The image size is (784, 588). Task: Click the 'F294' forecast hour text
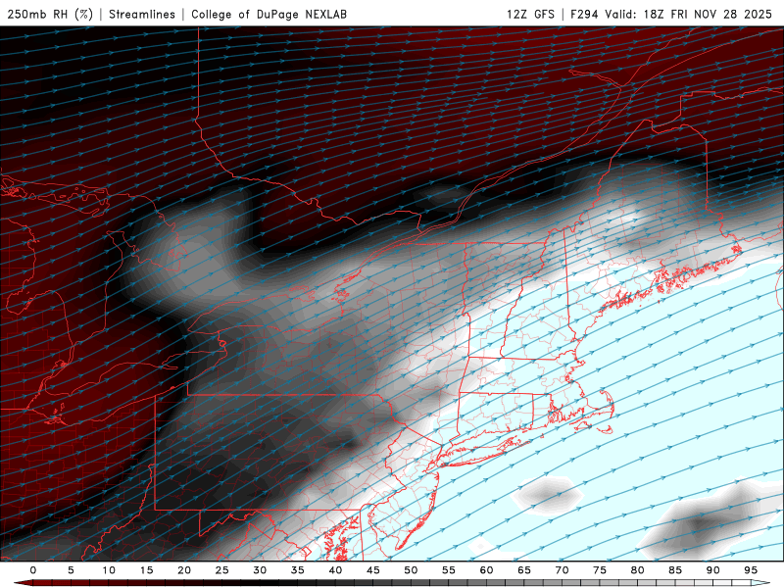(x=584, y=14)
